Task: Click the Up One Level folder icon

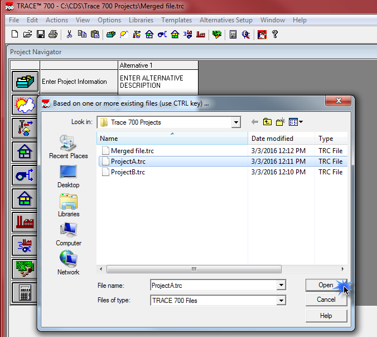Action: pos(267,122)
